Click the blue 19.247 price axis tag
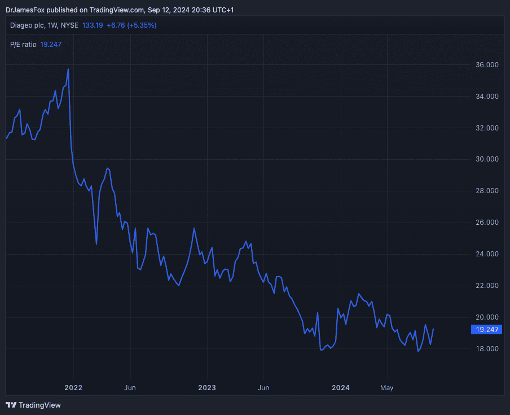510x415 pixels. click(486, 330)
